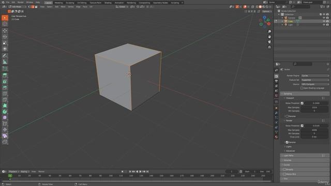The image size is (331, 186).
Task: Switch perspective/orthographic with grid icon
Action: click(x=269, y=47)
